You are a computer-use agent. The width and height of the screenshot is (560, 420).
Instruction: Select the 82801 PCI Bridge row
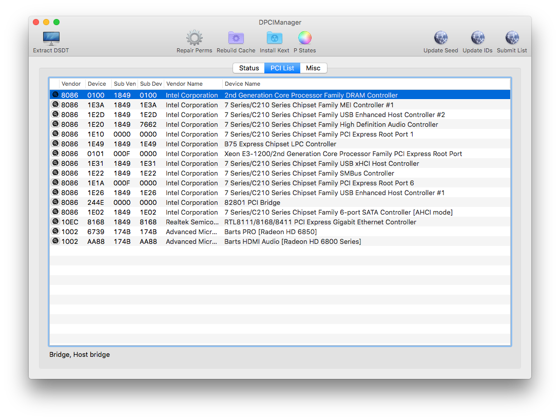coord(252,203)
